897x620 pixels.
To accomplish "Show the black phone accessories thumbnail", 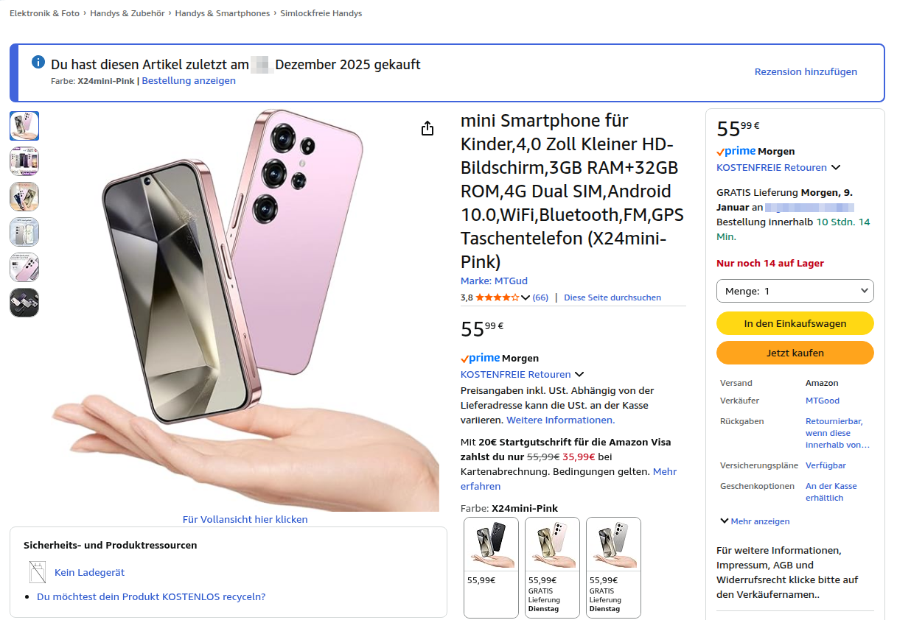I will tap(24, 303).
